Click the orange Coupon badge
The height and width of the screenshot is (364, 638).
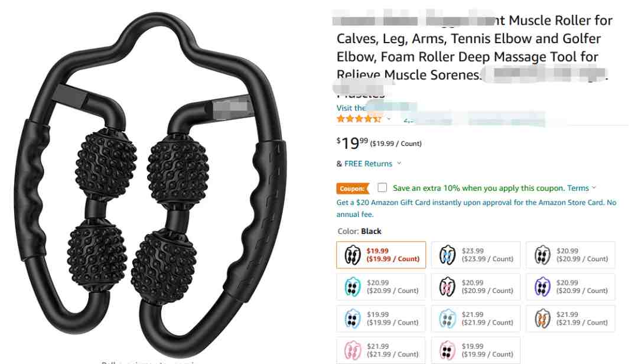tap(352, 188)
